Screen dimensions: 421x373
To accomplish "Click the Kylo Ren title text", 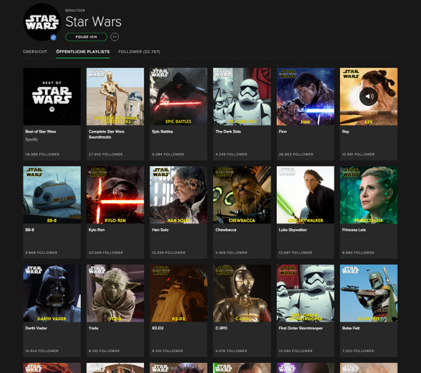I will click(97, 230).
